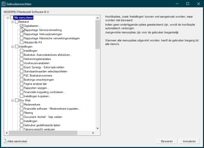
Task: Select Document Archief - Vrije velden row
Action: 43,117
